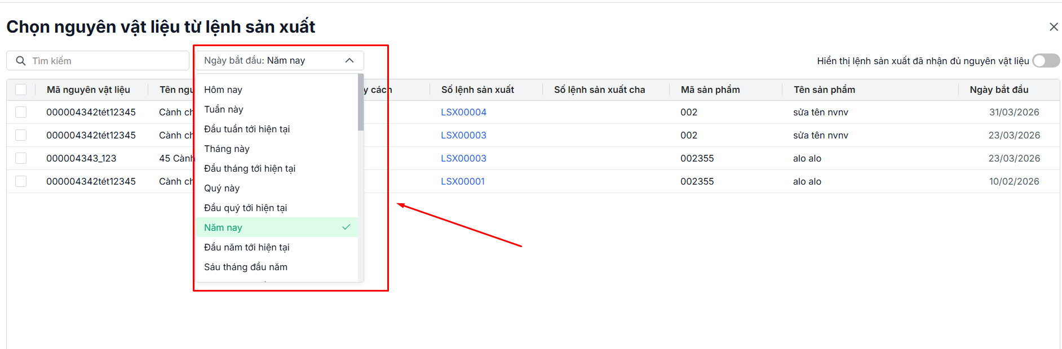The height and width of the screenshot is (349, 1062).
Task: Check the row for LSX00001
Action: 21,181
